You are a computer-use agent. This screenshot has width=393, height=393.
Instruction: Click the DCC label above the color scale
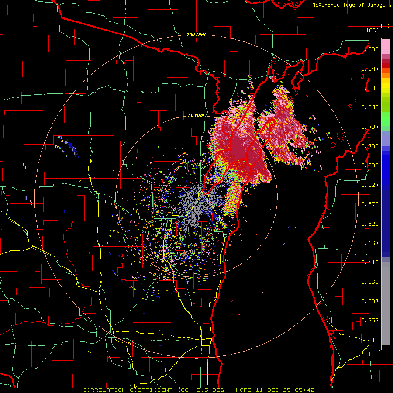[383, 26]
